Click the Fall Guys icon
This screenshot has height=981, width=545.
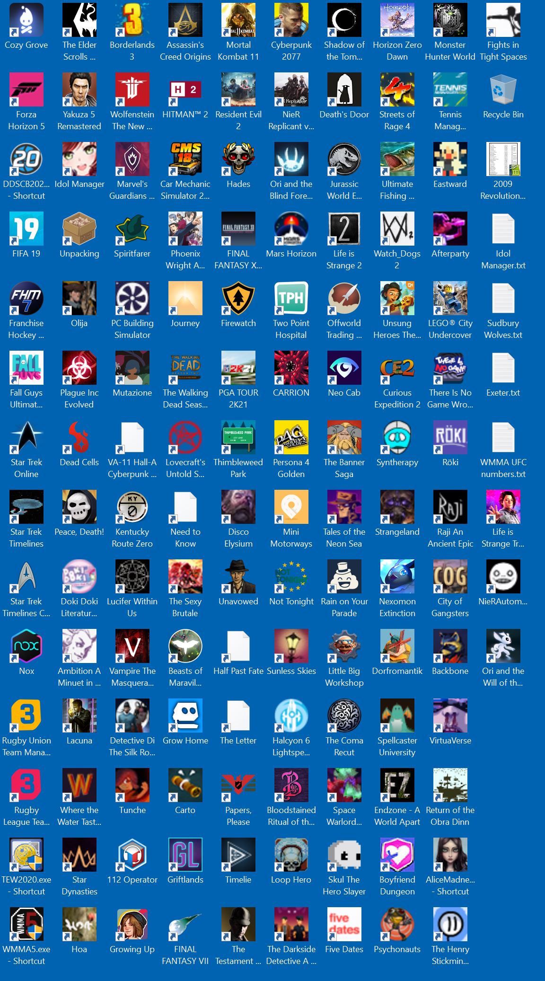(26, 368)
